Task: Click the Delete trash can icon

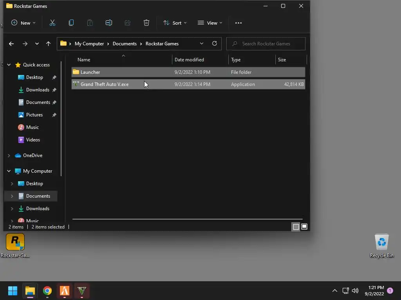Action: pyautogui.click(x=146, y=23)
